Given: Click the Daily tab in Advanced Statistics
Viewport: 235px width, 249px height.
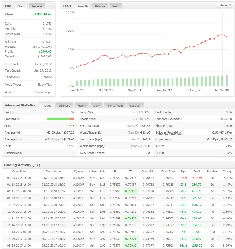Looking at the screenshot, I should pos(96,106).
